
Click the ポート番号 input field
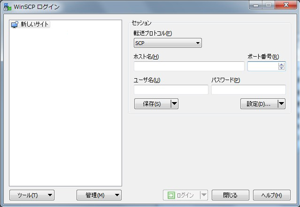[262, 67]
